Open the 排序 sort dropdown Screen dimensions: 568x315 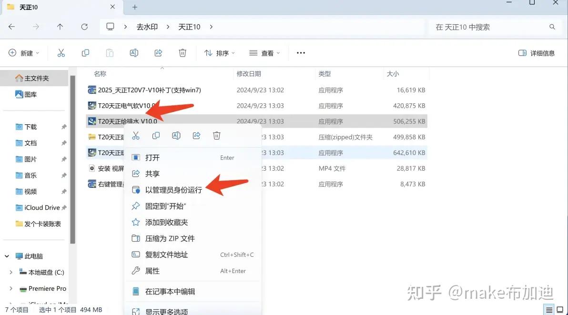[x=219, y=52]
